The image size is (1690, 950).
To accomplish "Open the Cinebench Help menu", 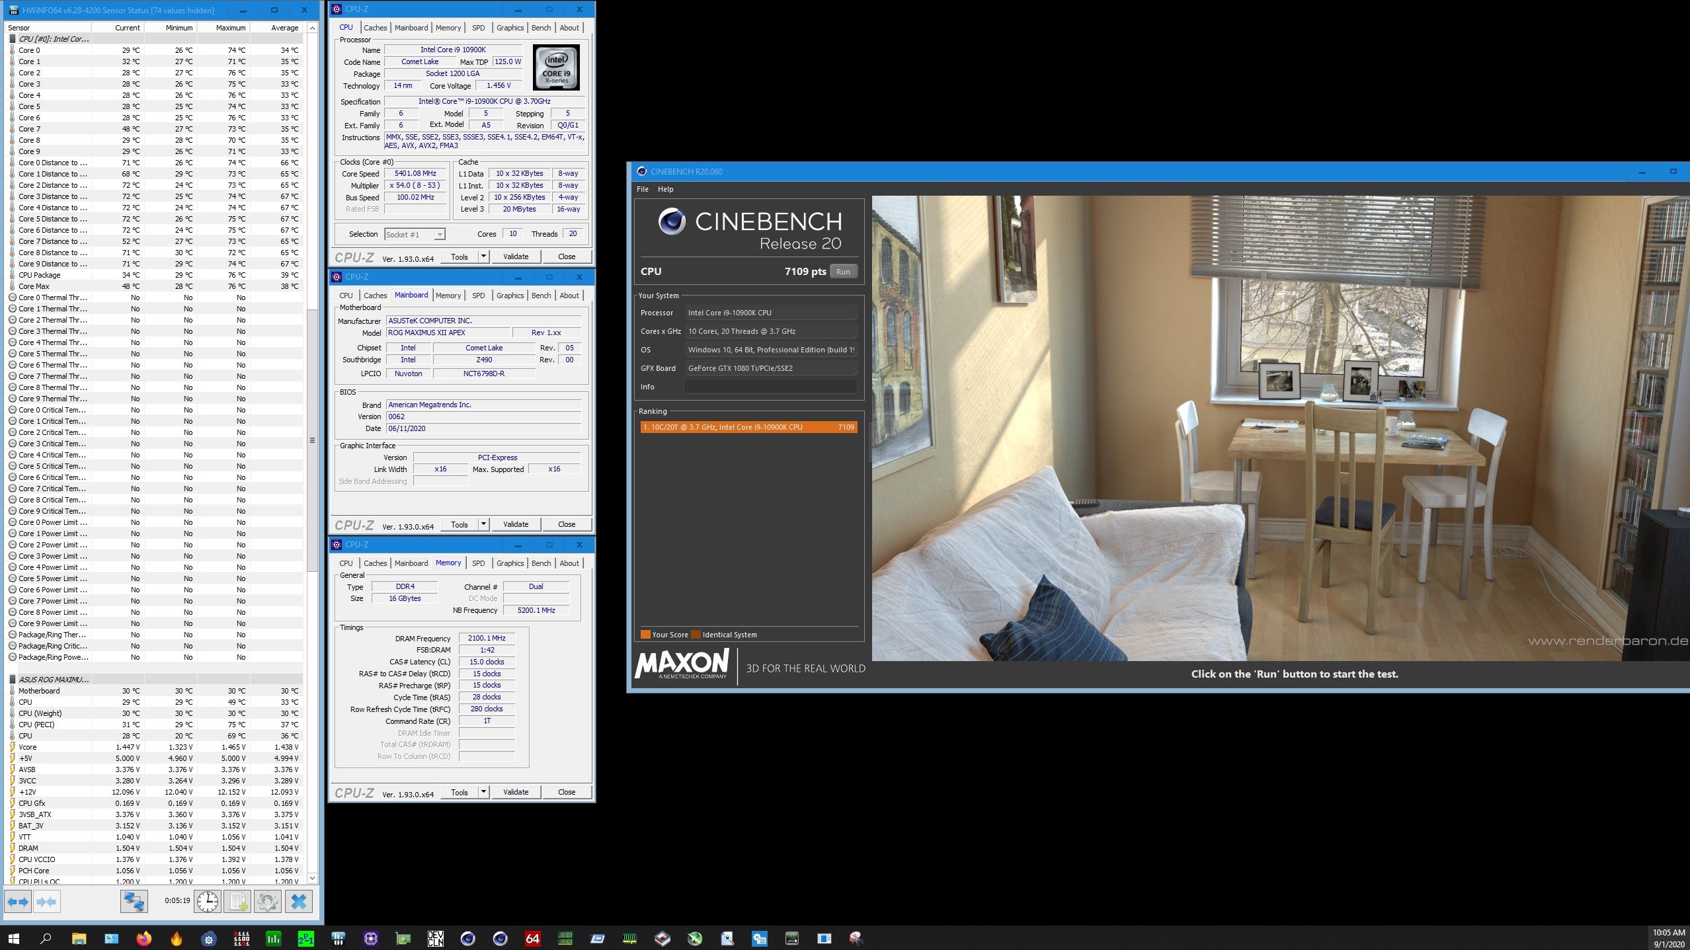I will [x=665, y=189].
